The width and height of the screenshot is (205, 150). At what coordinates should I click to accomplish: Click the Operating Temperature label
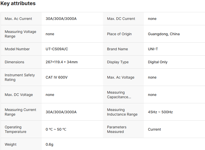pos(16,129)
